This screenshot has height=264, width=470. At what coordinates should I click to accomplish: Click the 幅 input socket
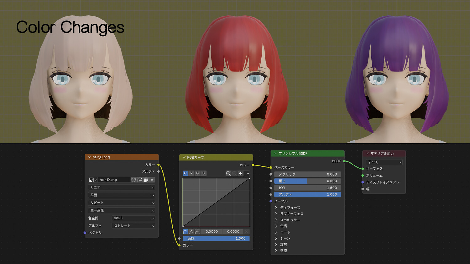363,189
